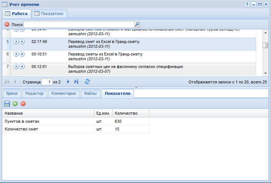Screen dimensions: 271x183
Task: Add a new indicator with green plus
Action: 15,104
